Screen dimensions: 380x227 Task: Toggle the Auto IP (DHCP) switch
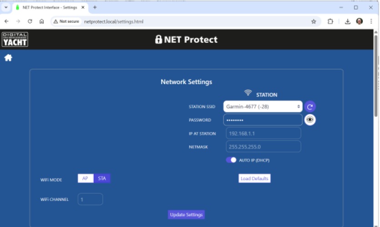click(x=231, y=160)
